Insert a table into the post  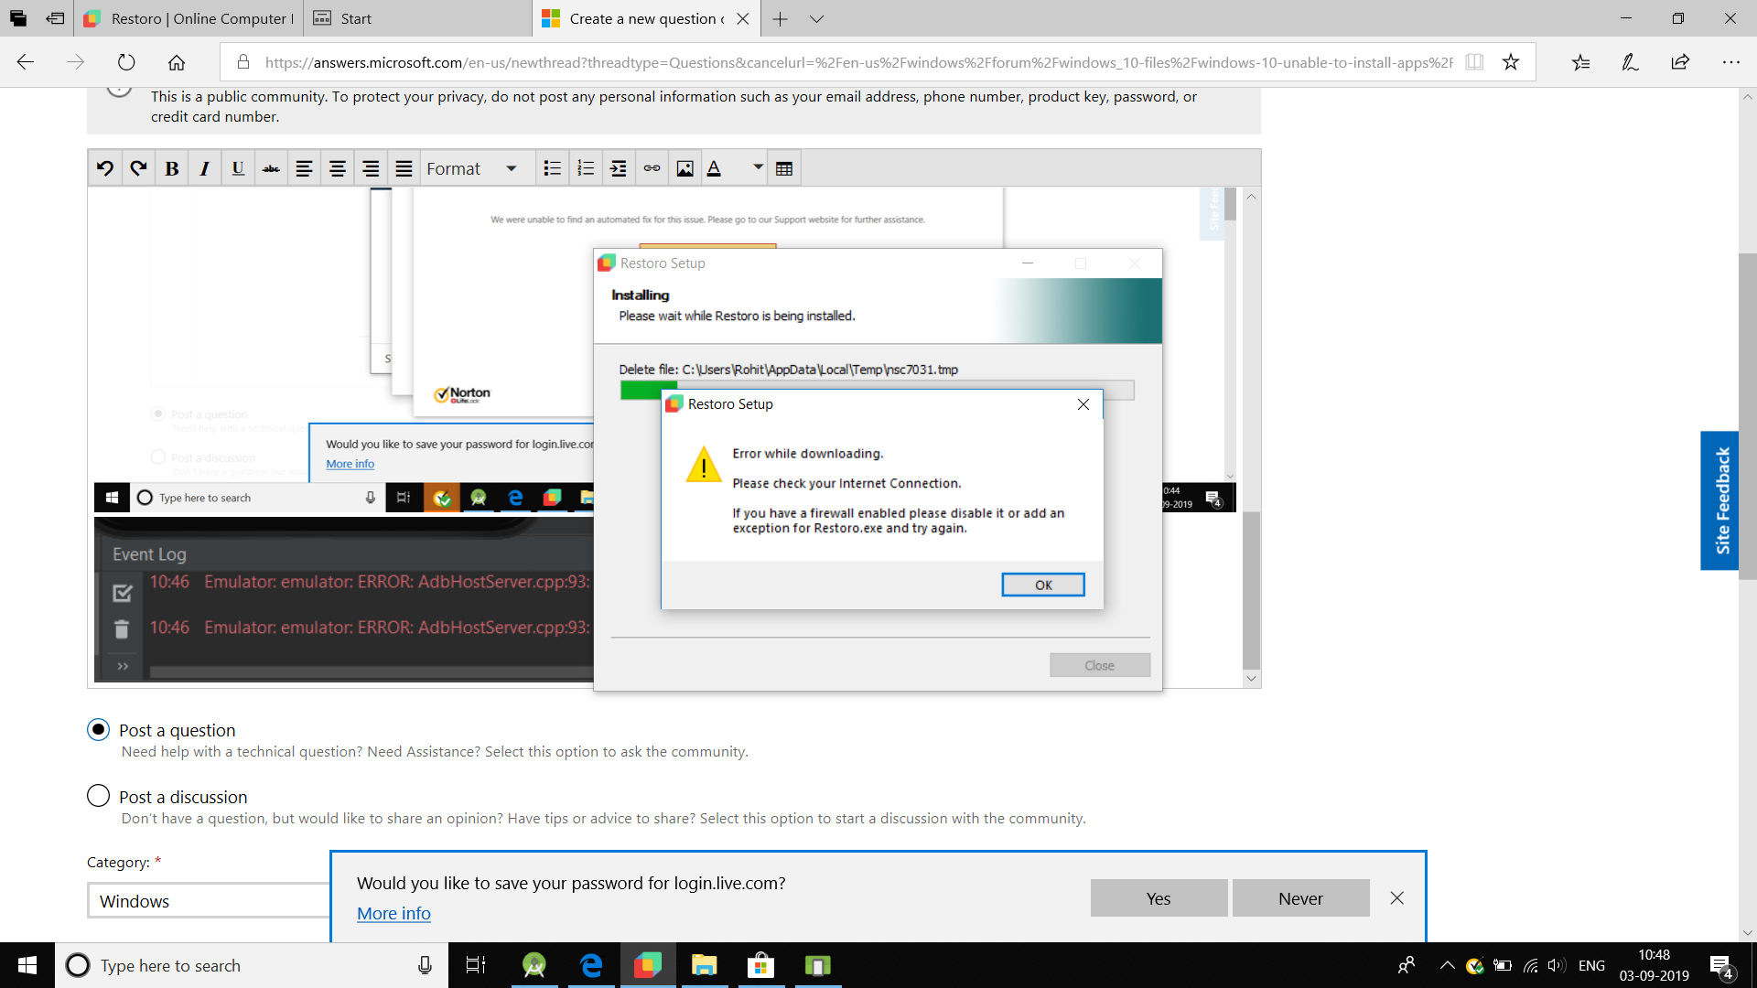784,168
